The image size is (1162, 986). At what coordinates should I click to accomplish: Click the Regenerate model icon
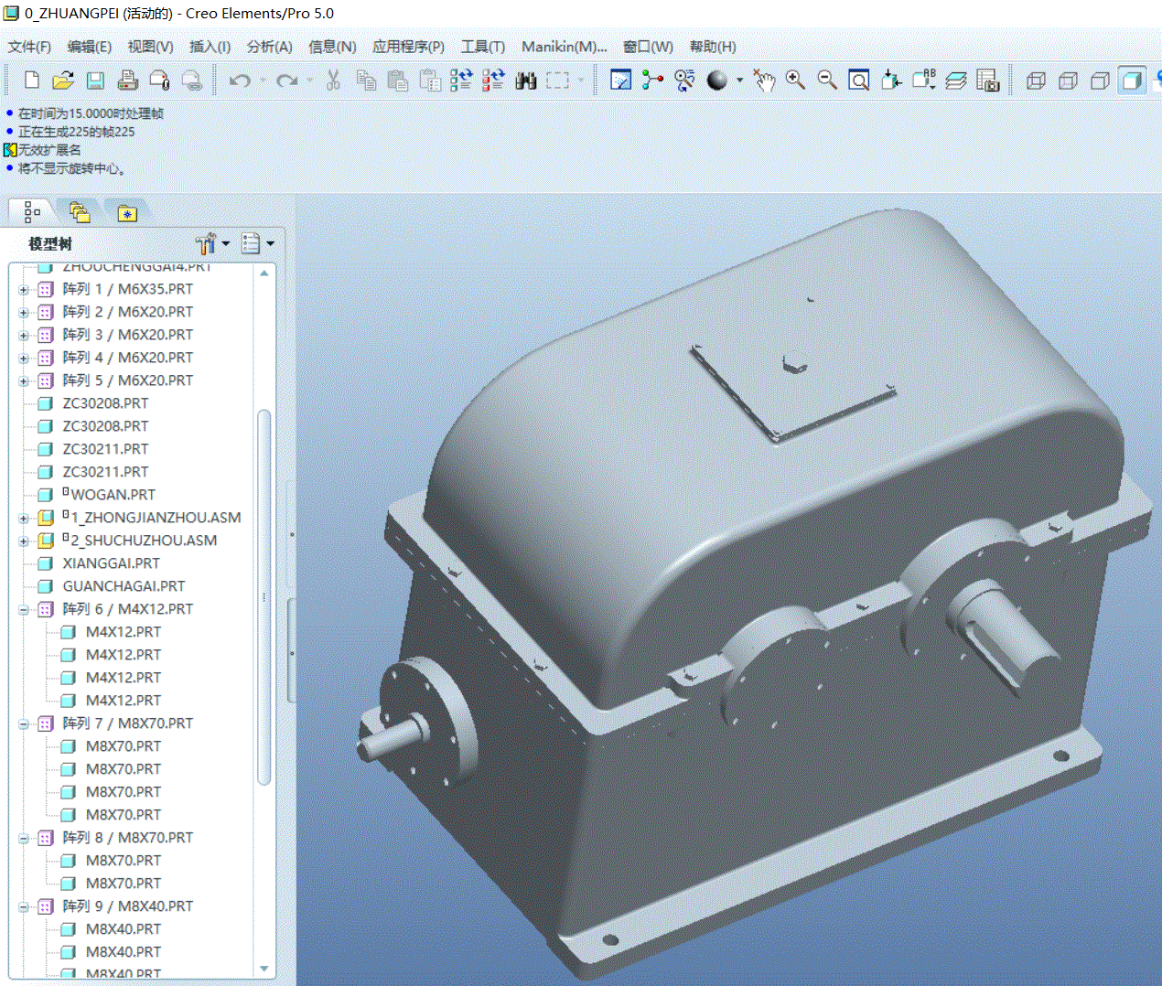pyautogui.click(x=461, y=80)
